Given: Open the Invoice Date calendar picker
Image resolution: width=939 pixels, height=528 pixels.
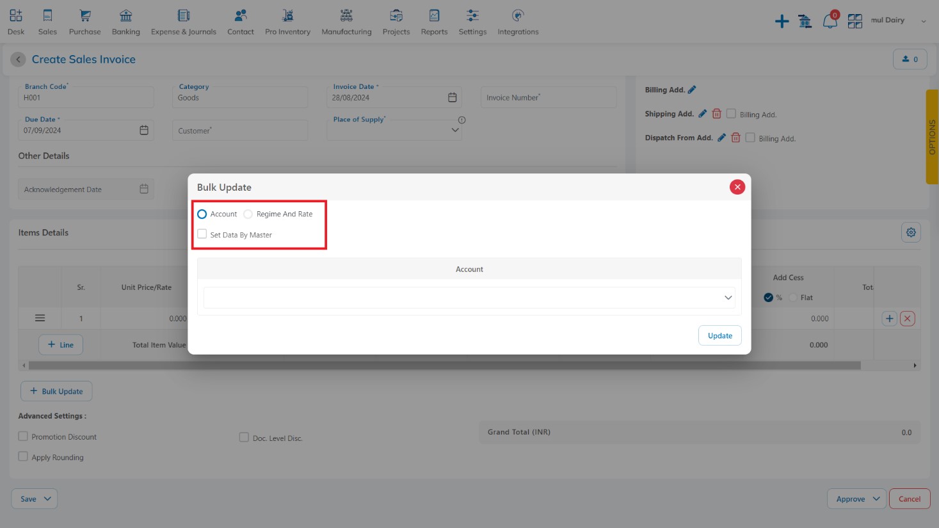Looking at the screenshot, I should point(452,97).
